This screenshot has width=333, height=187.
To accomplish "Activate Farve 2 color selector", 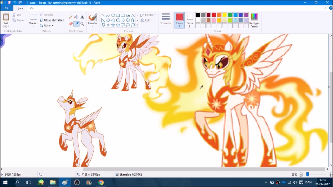I will [x=190, y=20].
